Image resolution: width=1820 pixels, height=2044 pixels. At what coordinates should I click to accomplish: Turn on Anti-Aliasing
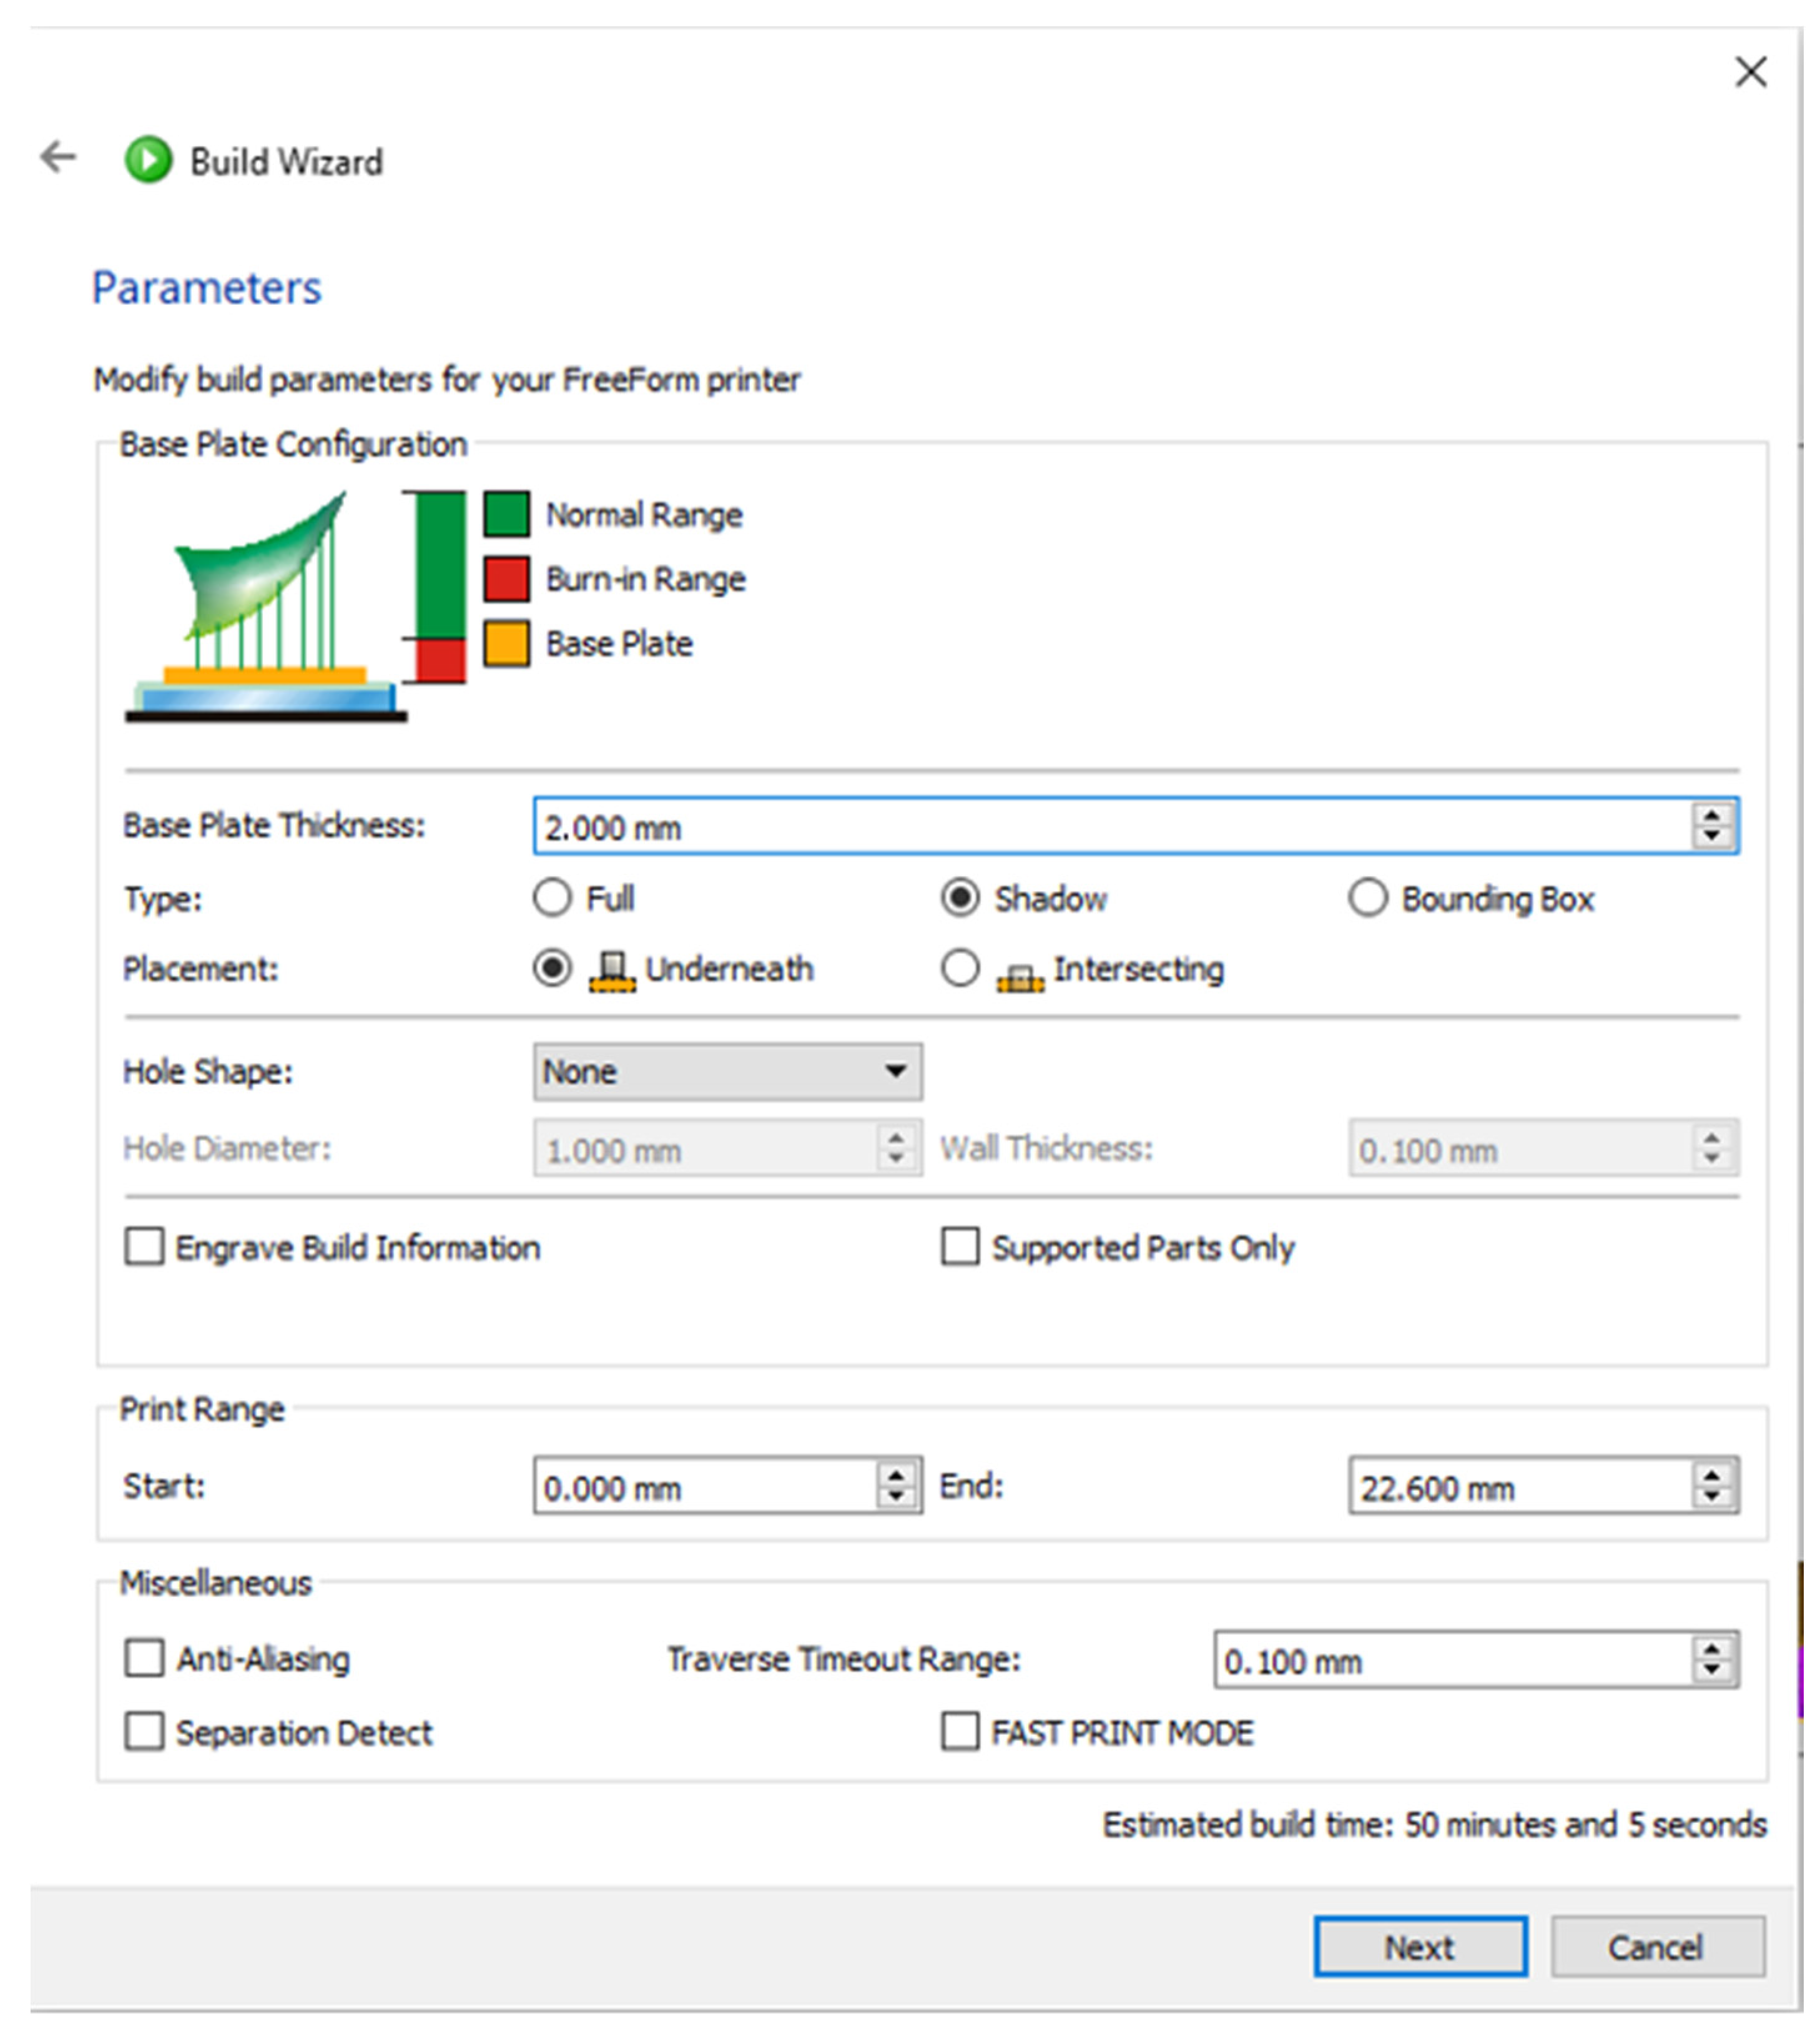(145, 1658)
